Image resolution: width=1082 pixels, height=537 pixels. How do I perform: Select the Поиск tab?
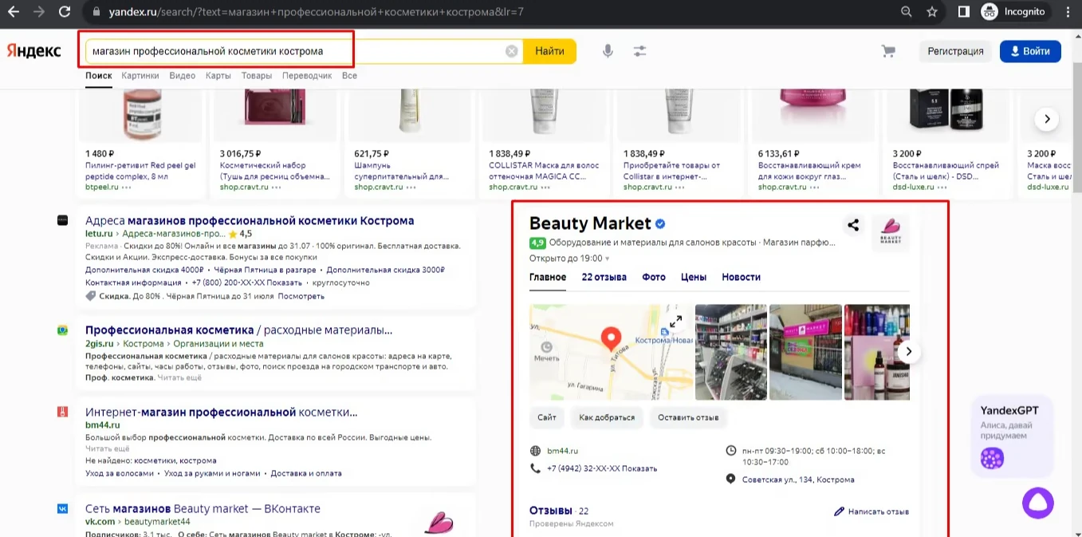99,76
